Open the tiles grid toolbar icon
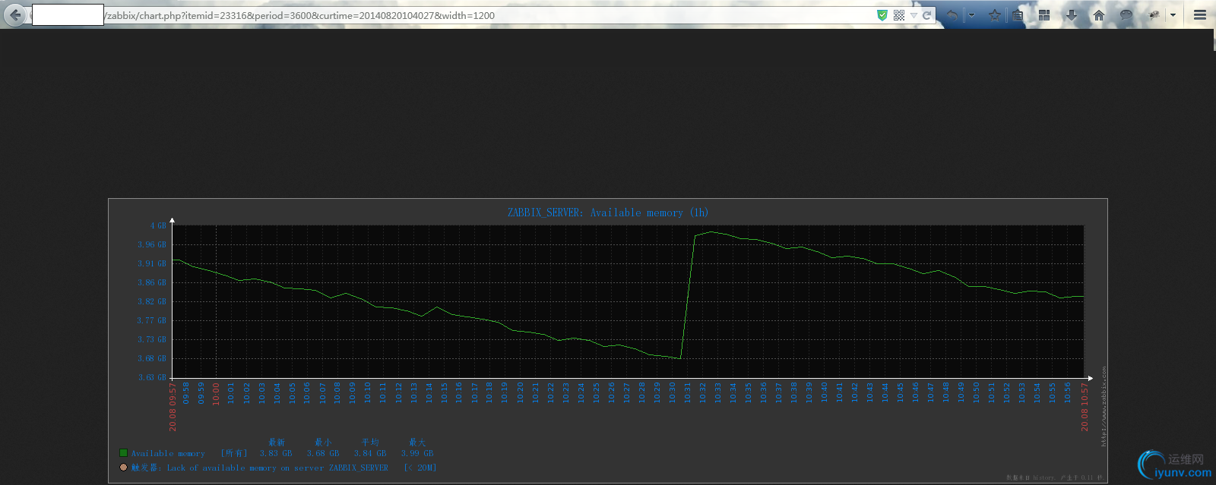 pos(1044,15)
